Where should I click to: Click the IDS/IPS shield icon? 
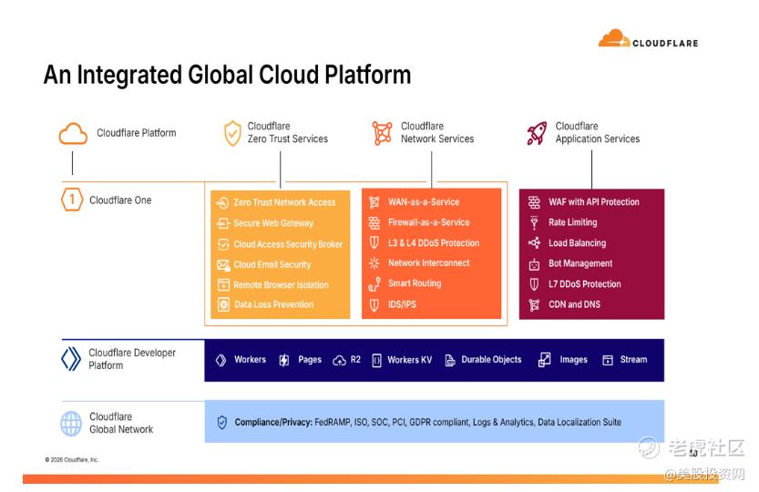374,304
